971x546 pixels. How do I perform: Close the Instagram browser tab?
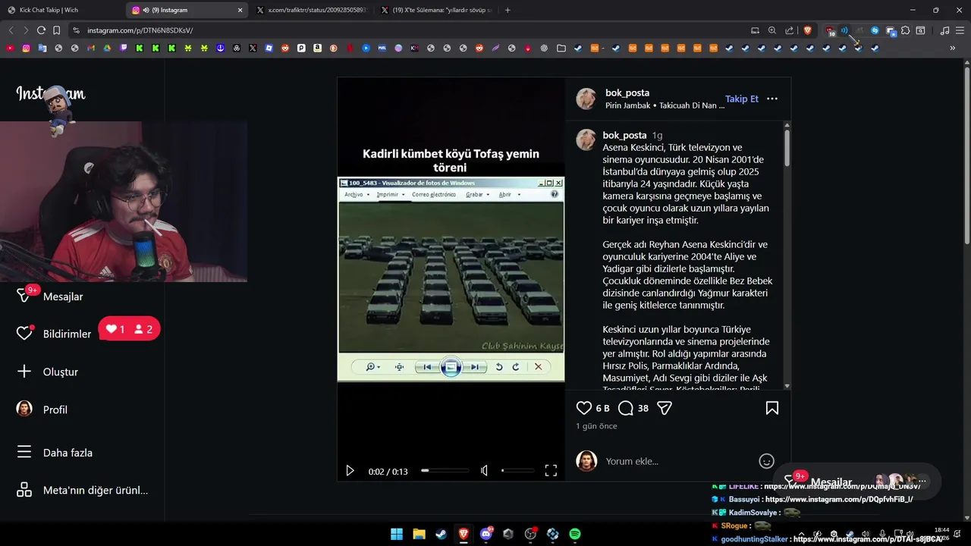click(x=240, y=10)
